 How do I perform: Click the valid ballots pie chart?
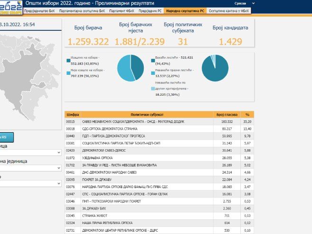(214, 68)
